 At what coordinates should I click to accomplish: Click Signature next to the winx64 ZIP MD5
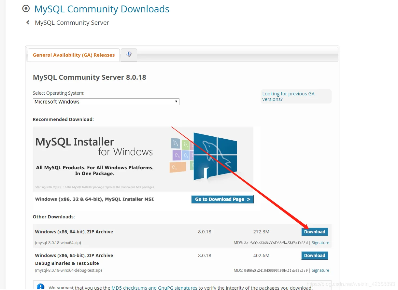coord(320,242)
